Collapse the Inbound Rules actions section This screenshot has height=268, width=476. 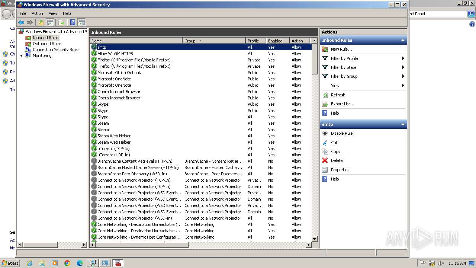[402, 40]
